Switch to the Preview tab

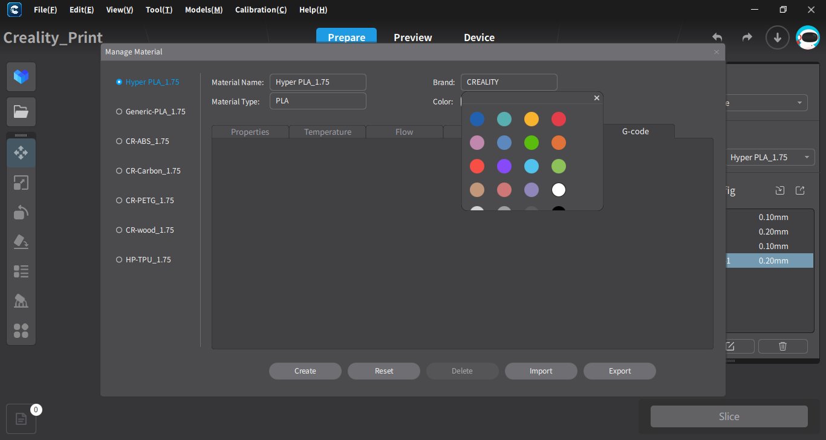[413, 37]
